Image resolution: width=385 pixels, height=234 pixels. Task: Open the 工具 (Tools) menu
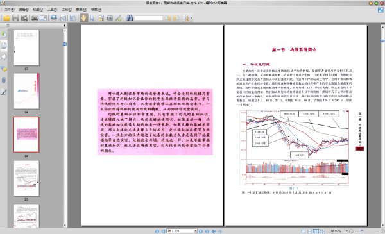(x=52, y=10)
